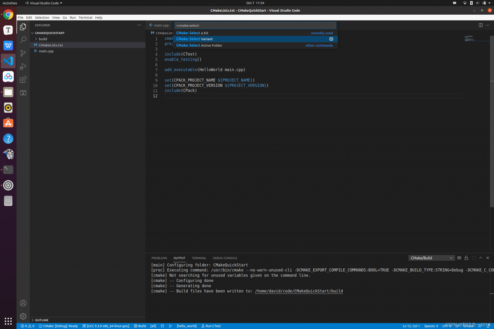Show errors and warnings count in status bar

(x=27, y=326)
